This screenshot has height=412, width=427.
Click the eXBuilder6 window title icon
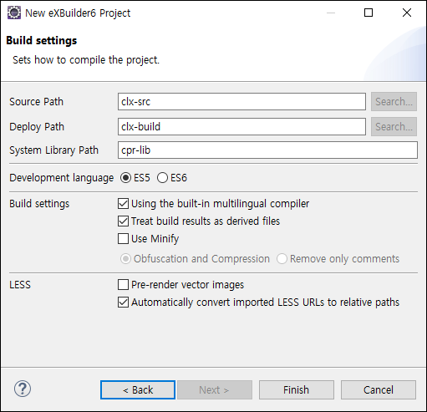14,13
